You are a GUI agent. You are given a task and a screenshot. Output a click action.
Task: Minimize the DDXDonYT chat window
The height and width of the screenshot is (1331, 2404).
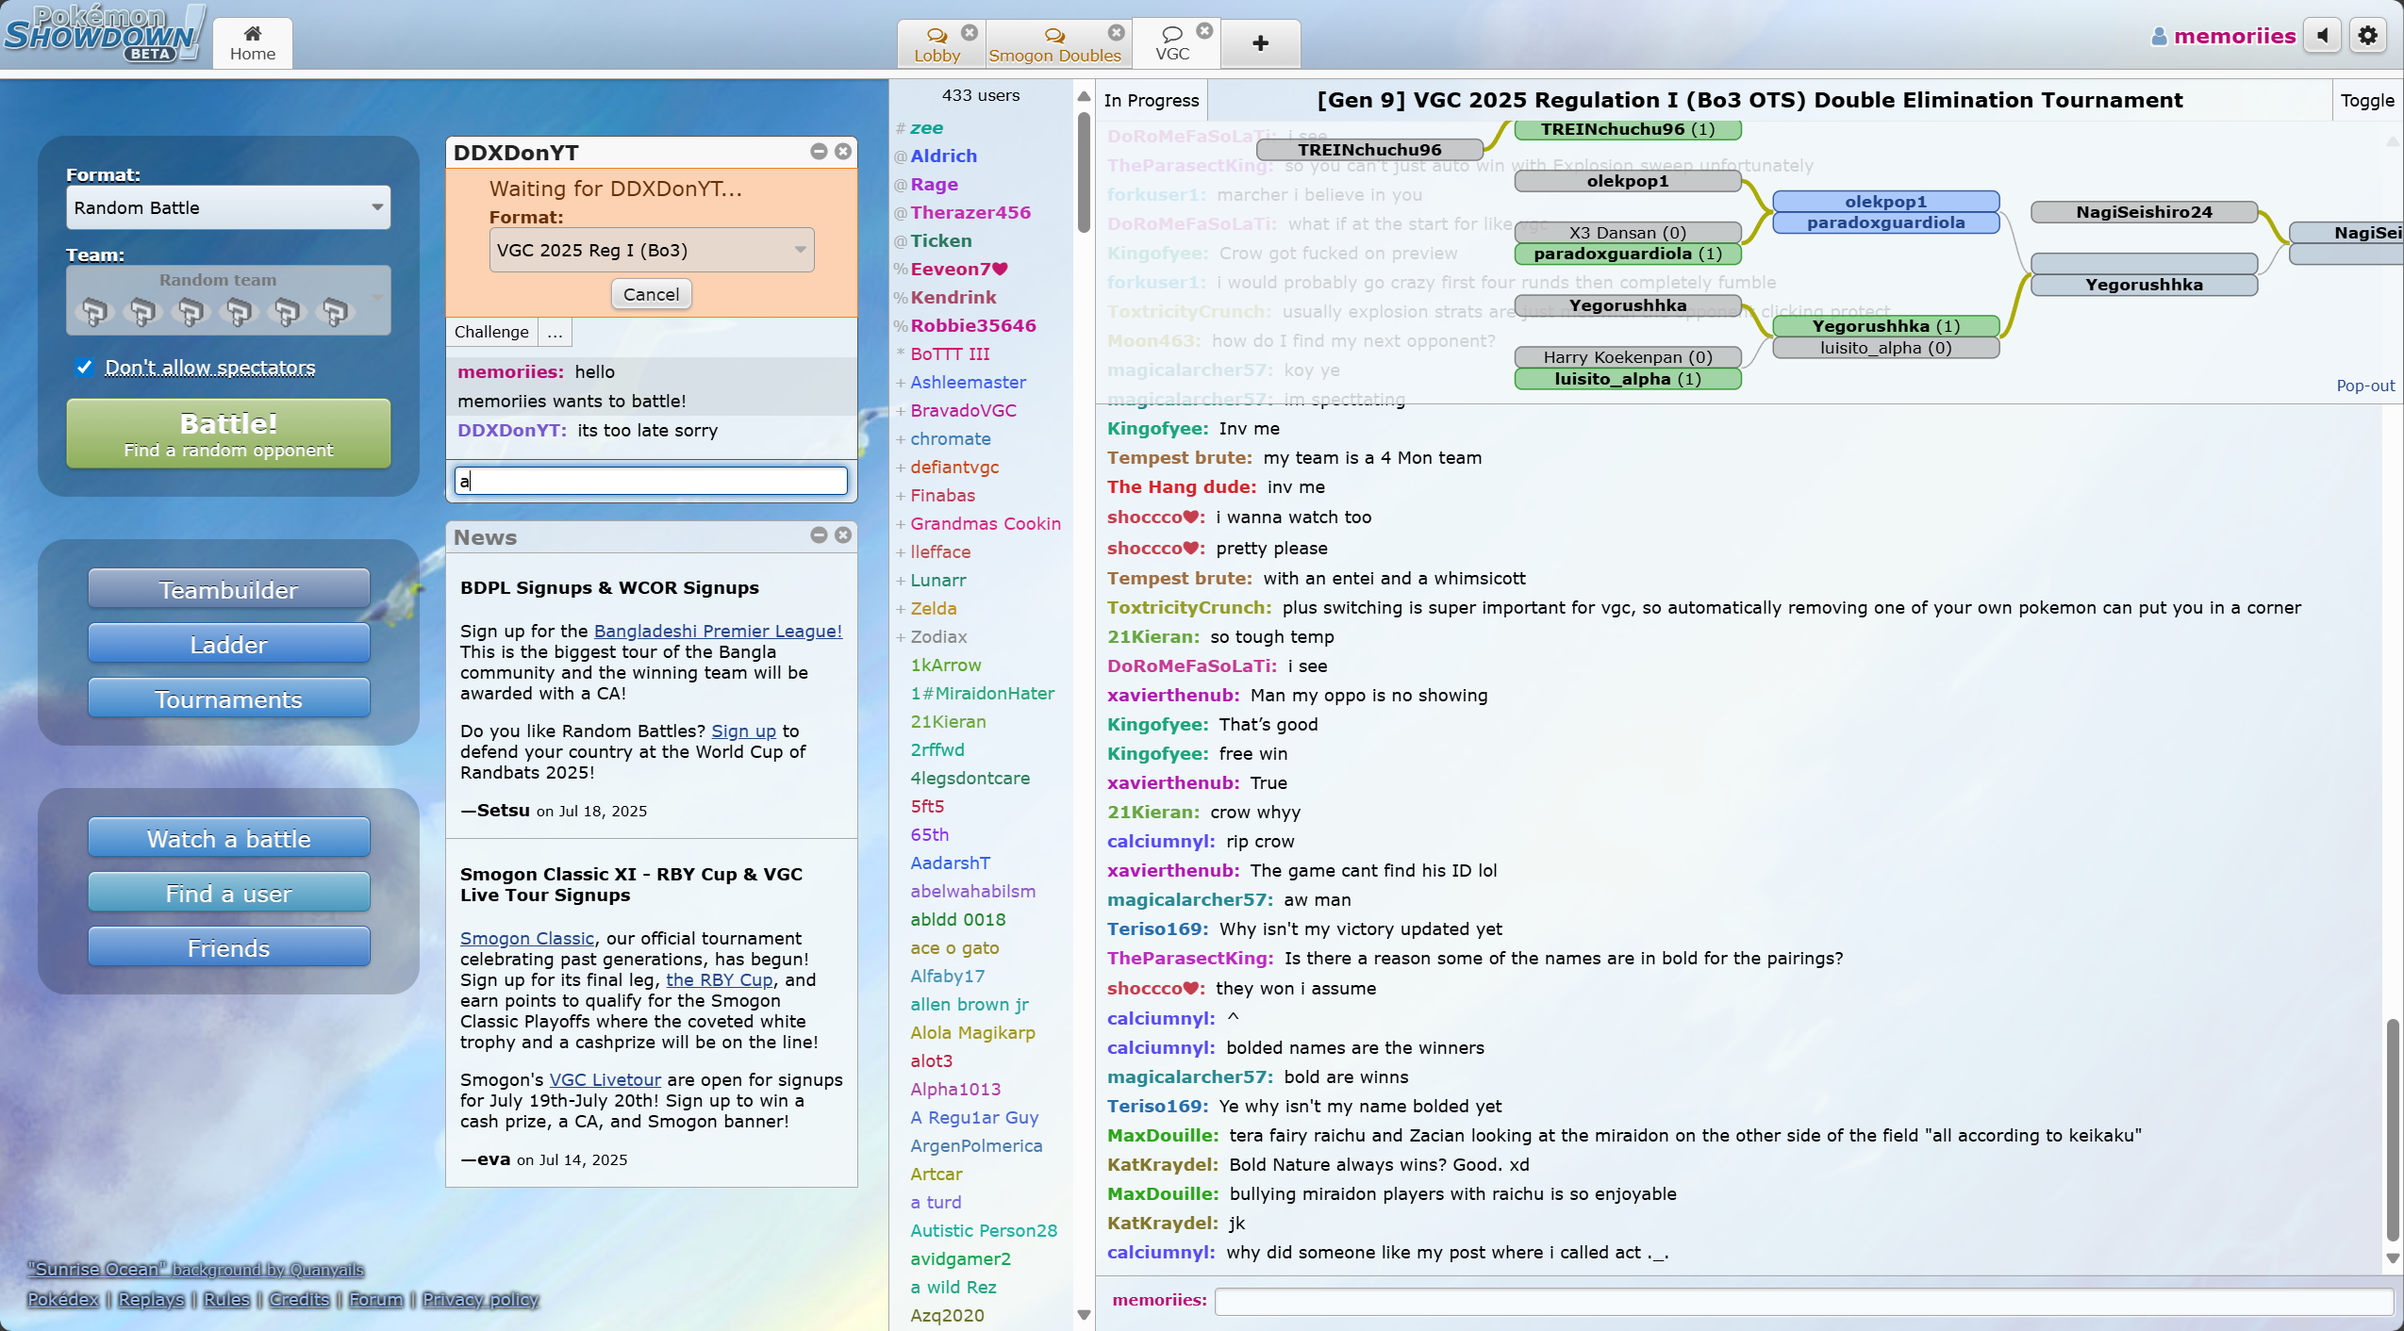pos(819,152)
